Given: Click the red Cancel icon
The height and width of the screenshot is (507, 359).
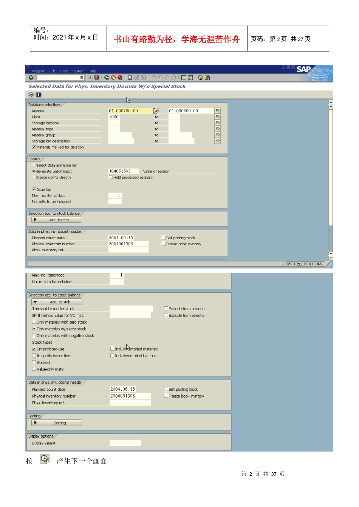Looking at the screenshot, I should click(120, 77).
